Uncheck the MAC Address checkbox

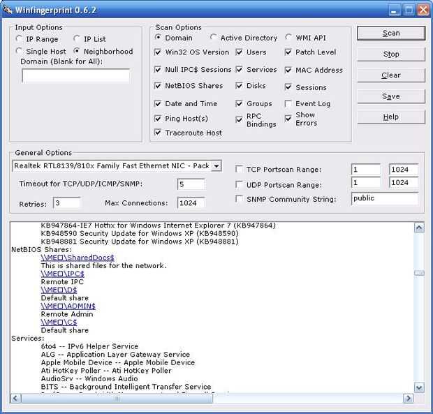[x=288, y=70]
